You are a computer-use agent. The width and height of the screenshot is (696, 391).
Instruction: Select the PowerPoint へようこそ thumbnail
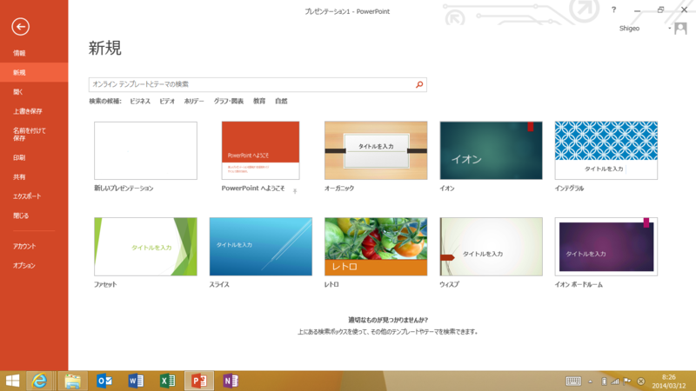pos(260,150)
